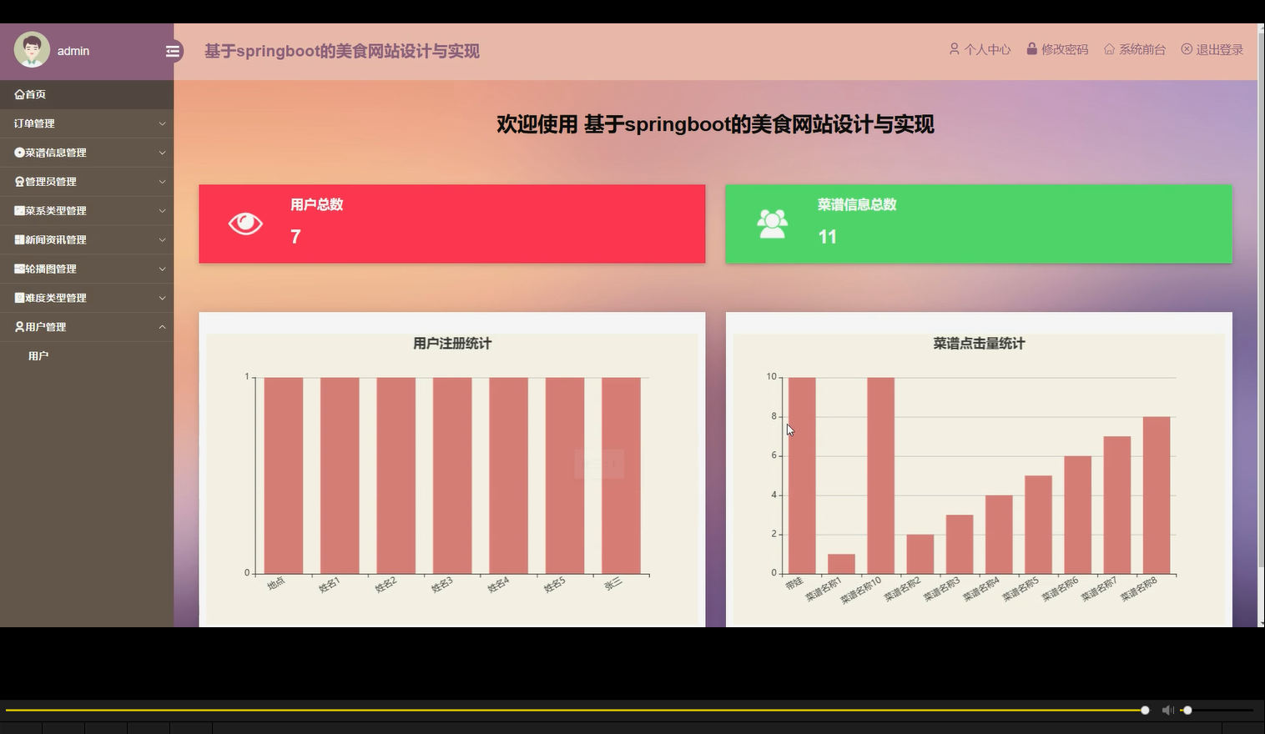The width and height of the screenshot is (1265, 734).
Task: Click the 用户注册统计 chart title
Action: pyautogui.click(x=452, y=343)
